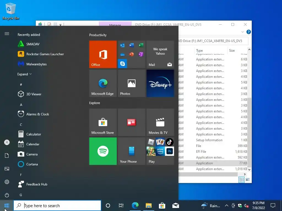Select the EFI File row
282x211 pixels.
[x=213, y=151]
